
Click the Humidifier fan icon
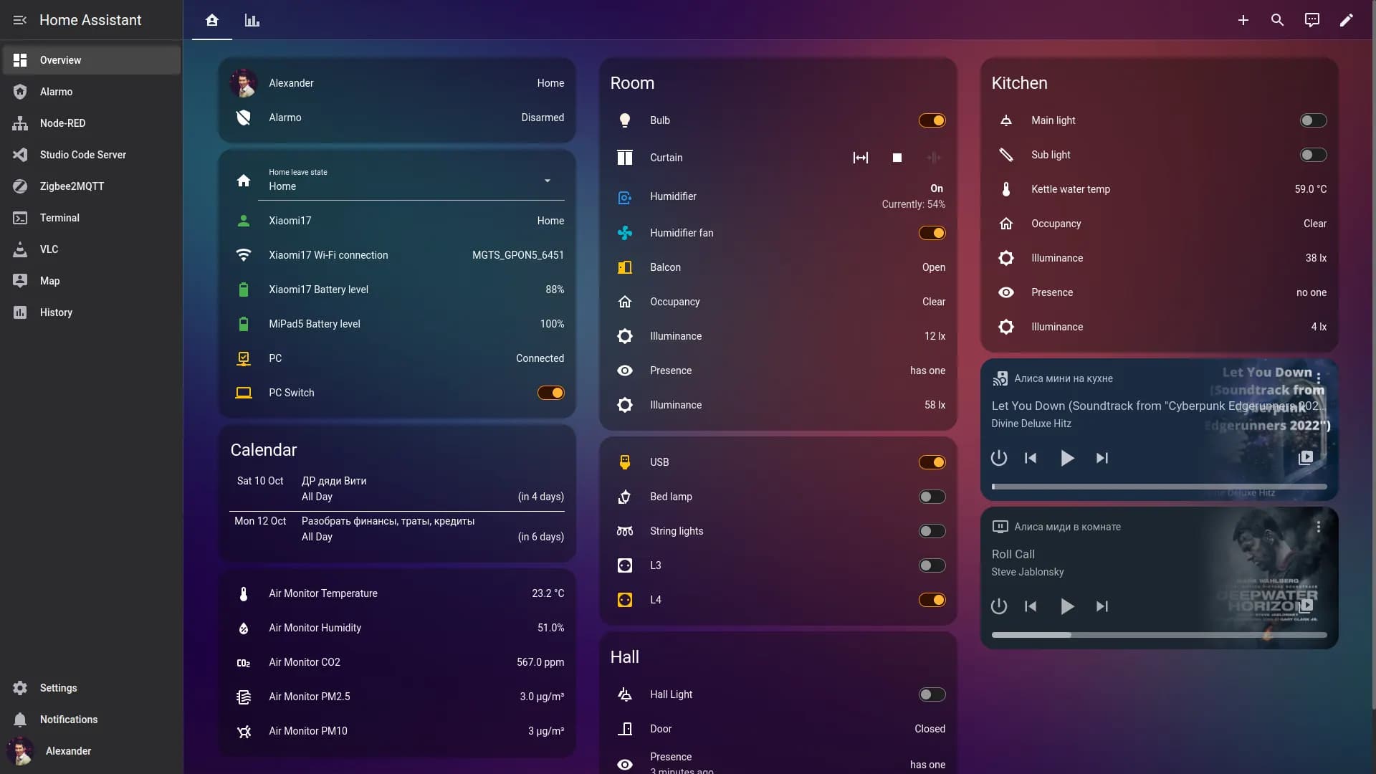[624, 233]
